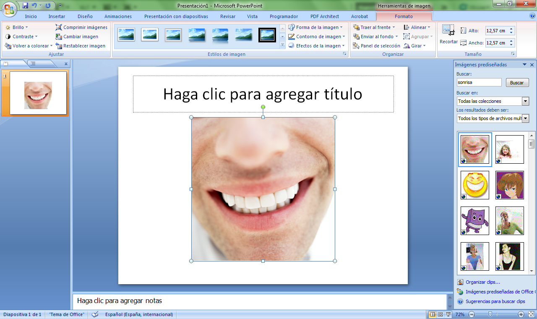The height and width of the screenshot is (319, 537).
Task: Open the Insertar ribbon tab
Action: 57,16
